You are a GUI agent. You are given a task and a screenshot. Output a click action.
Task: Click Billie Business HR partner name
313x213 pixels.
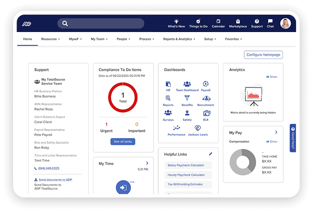[x=45, y=96]
